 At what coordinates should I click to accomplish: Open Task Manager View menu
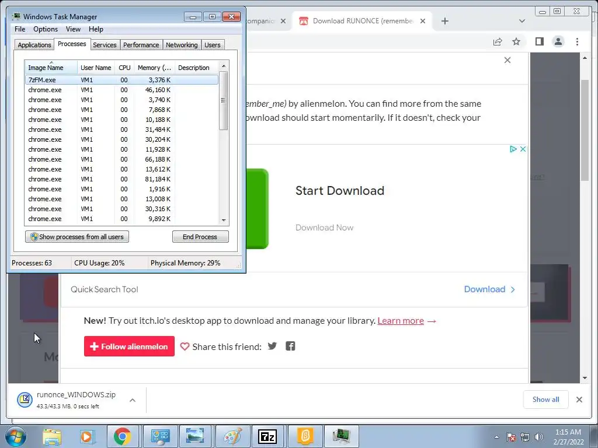[x=73, y=29]
